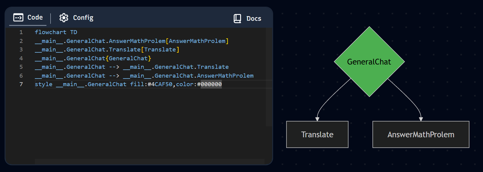483x172 pixels.
Task: Click the #4CAF50 fill value in code
Action: [x=160, y=84]
